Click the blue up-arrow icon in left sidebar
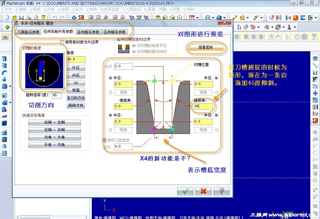The height and width of the screenshot is (219, 320). 4,59
